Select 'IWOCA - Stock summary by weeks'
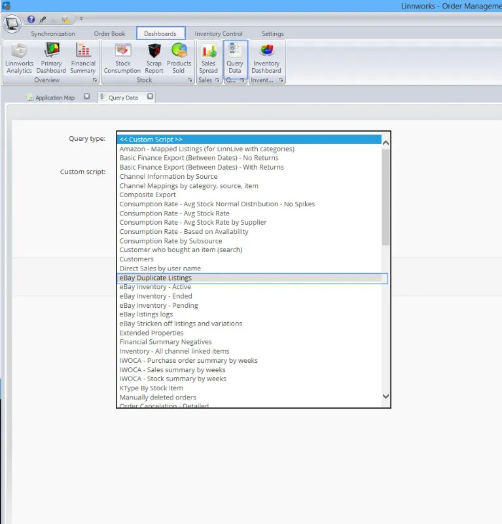The height and width of the screenshot is (524, 502). (249, 379)
